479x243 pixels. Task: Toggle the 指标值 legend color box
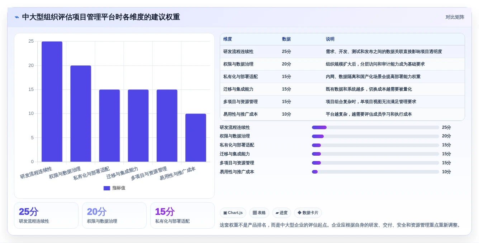(x=107, y=188)
